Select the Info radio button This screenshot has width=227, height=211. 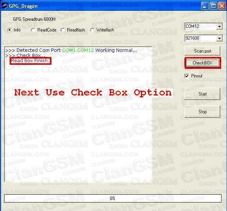point(10,30)
